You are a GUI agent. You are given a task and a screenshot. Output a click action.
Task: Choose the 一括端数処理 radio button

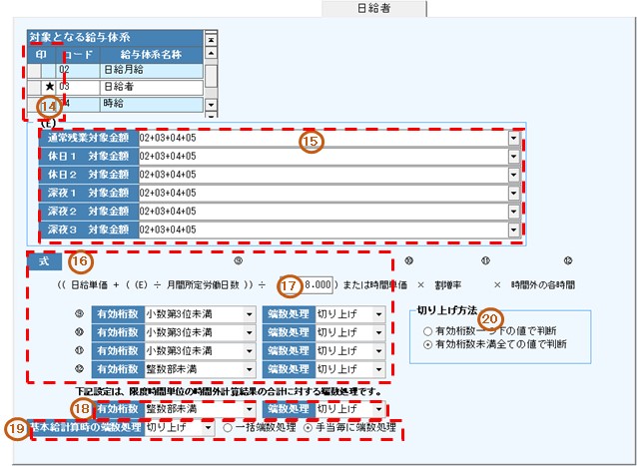pyautogui.click(x=229, y=427)
